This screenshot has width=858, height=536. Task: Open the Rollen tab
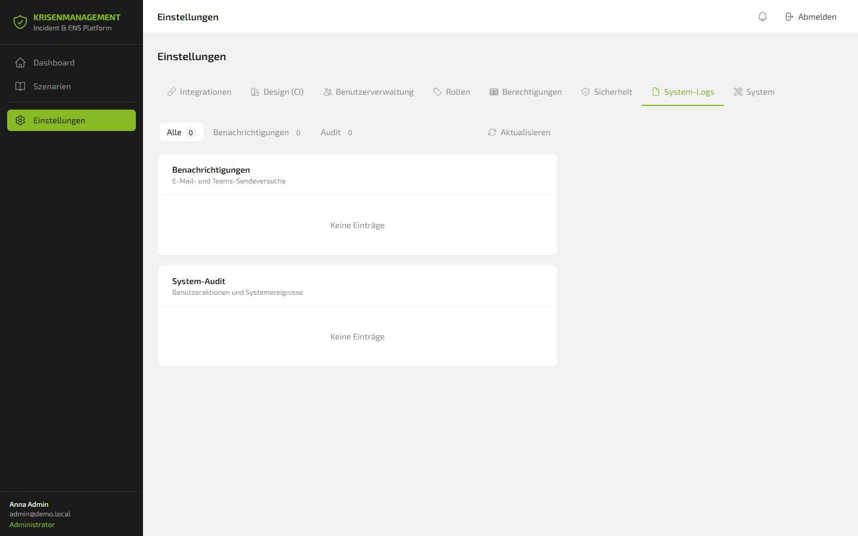point(452,92)
